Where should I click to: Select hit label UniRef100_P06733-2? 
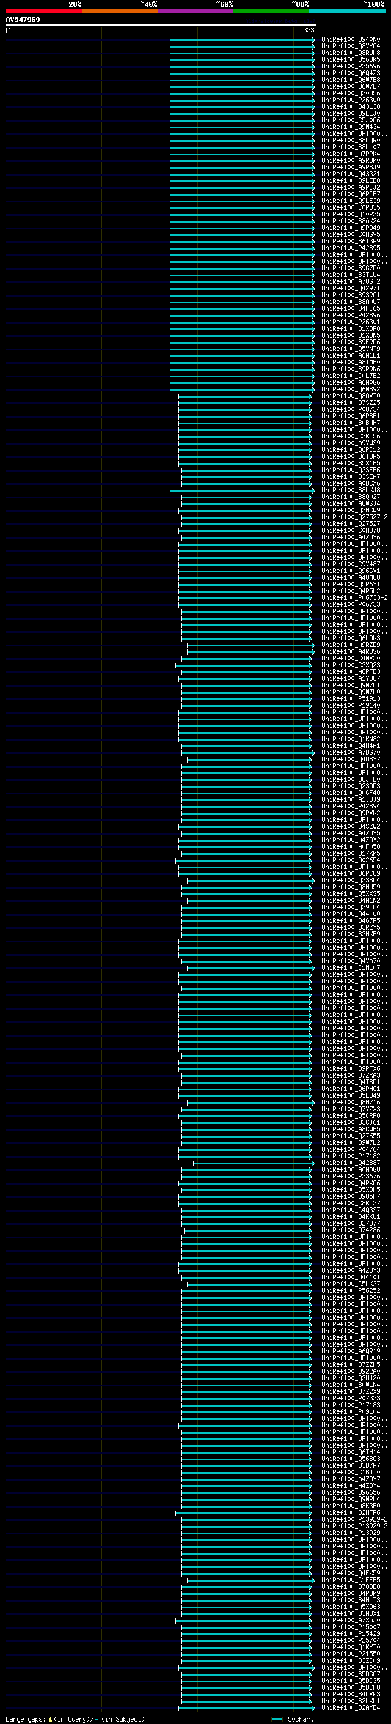coord(354,597)
